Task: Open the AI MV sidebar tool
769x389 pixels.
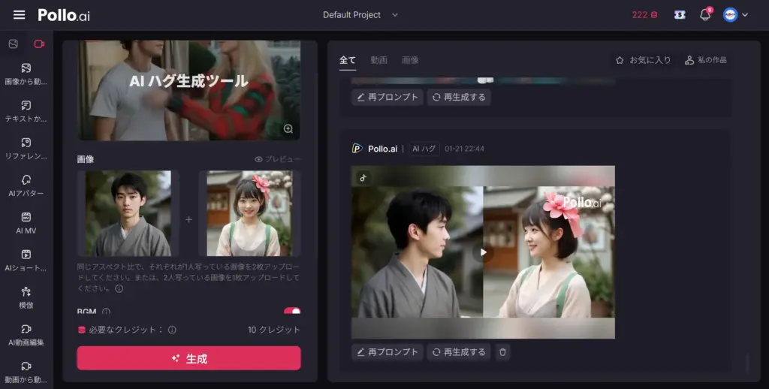Action: [26, 222]
